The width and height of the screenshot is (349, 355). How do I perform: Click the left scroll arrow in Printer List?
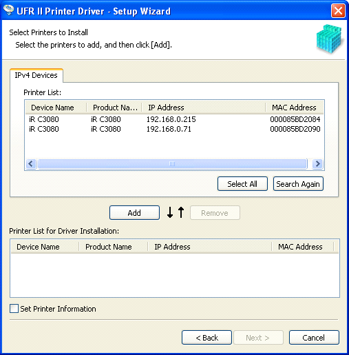31,164
